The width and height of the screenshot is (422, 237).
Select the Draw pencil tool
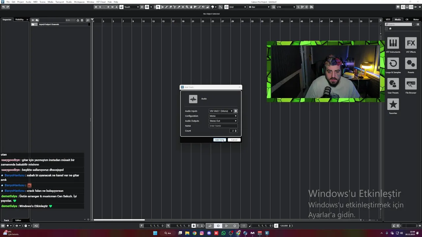coord(166,7)
